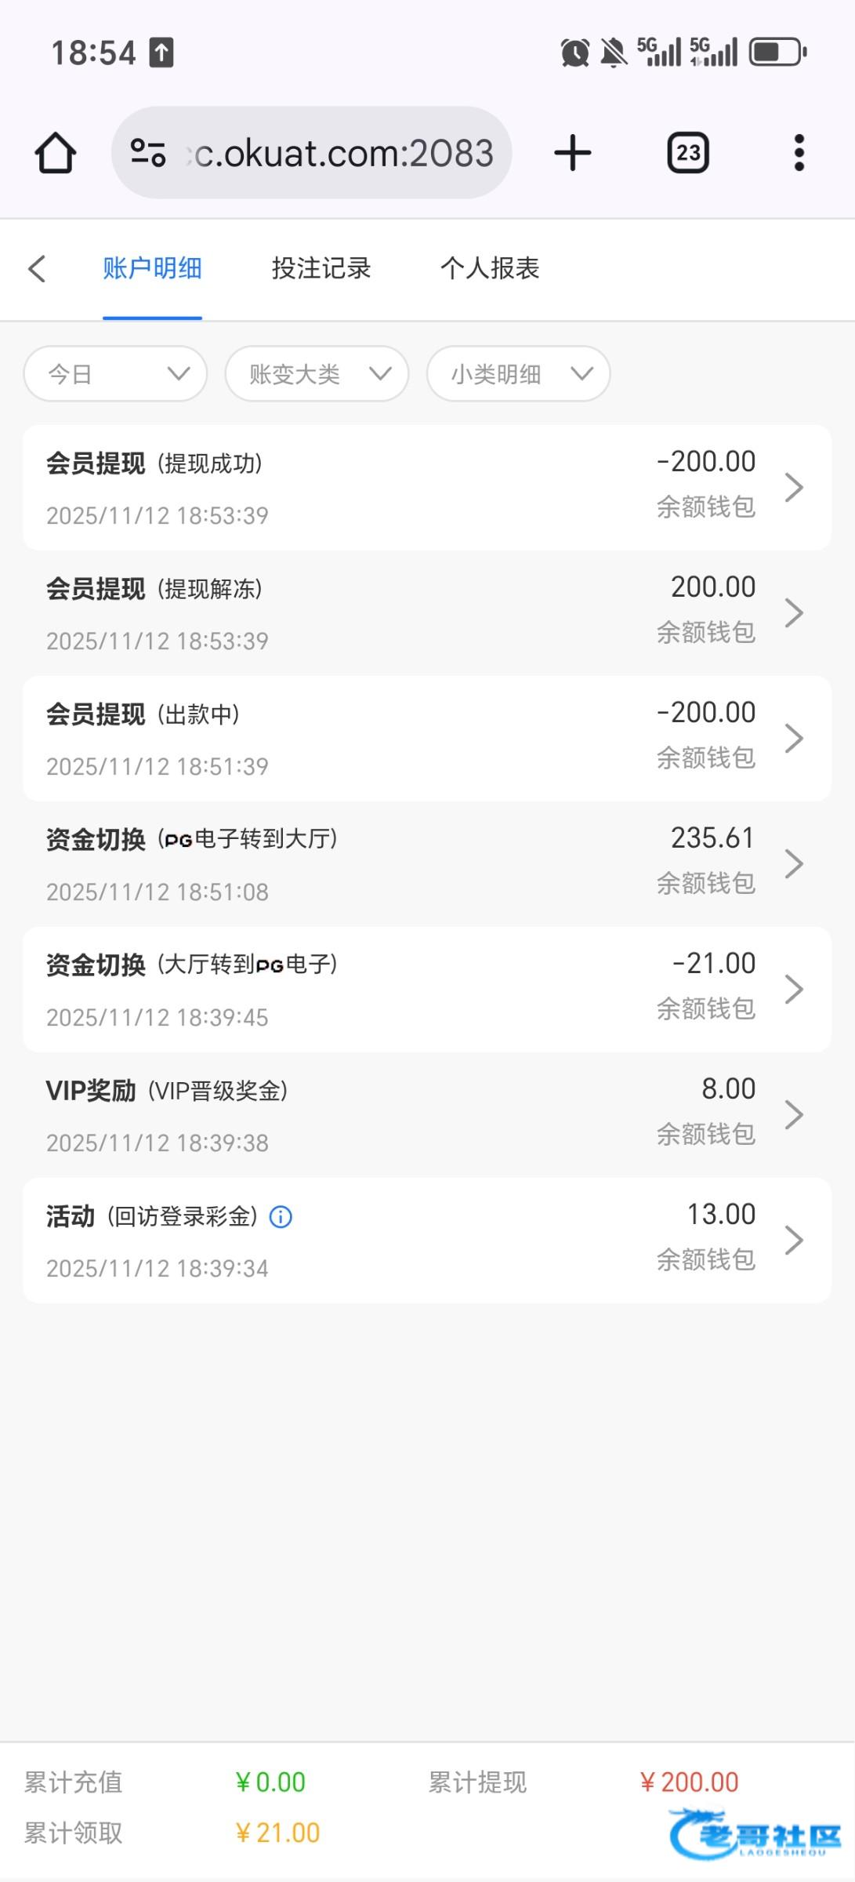This screenshot has height=1882, width=855.
Task: Go back using the left arrow
Action: click(x=37, y=268)
